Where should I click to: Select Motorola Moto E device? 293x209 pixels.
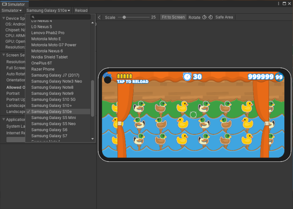(58, 39)
